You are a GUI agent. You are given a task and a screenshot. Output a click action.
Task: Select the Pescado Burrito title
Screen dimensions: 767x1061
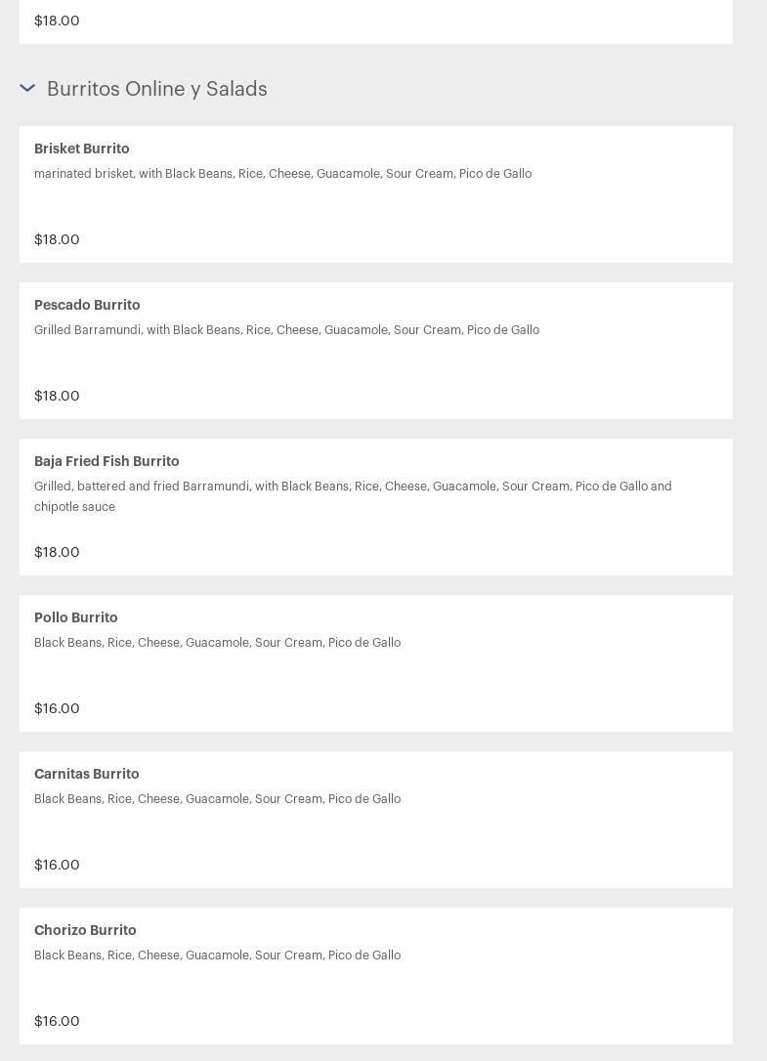pyautogui.click(x=87, y=305)
